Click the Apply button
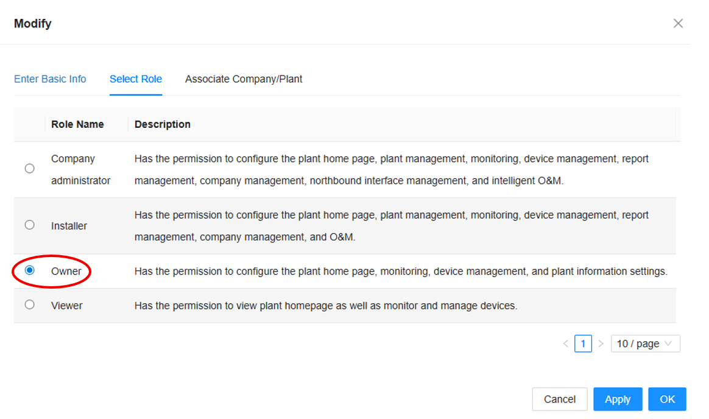The width and height of the screenshot is (709, 419). click(618, 400)
